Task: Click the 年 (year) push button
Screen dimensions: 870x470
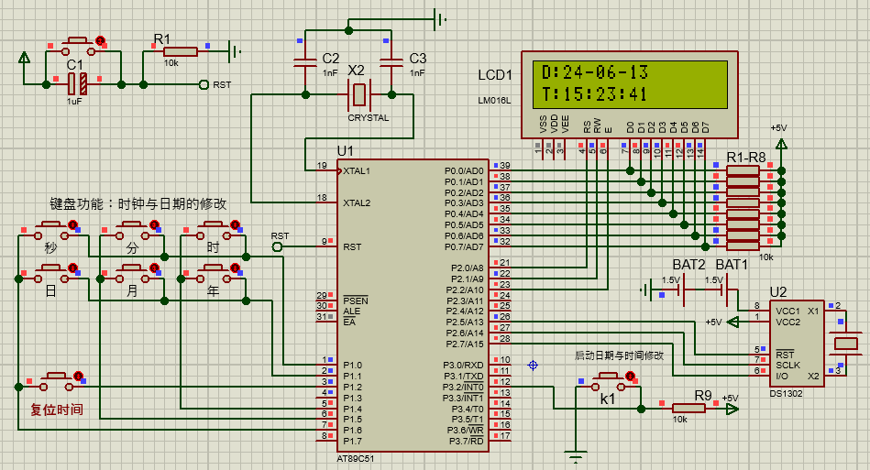Action: click(213, 275)
